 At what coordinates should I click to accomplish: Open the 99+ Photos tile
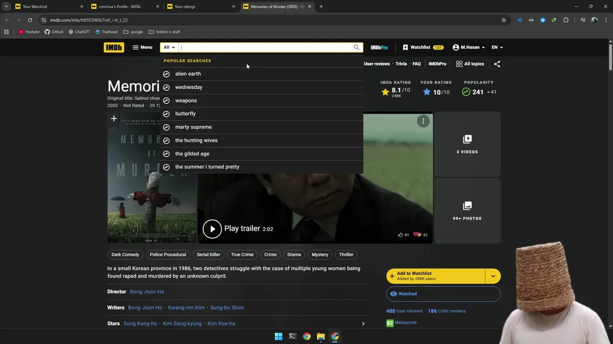[x=467, y=211]
